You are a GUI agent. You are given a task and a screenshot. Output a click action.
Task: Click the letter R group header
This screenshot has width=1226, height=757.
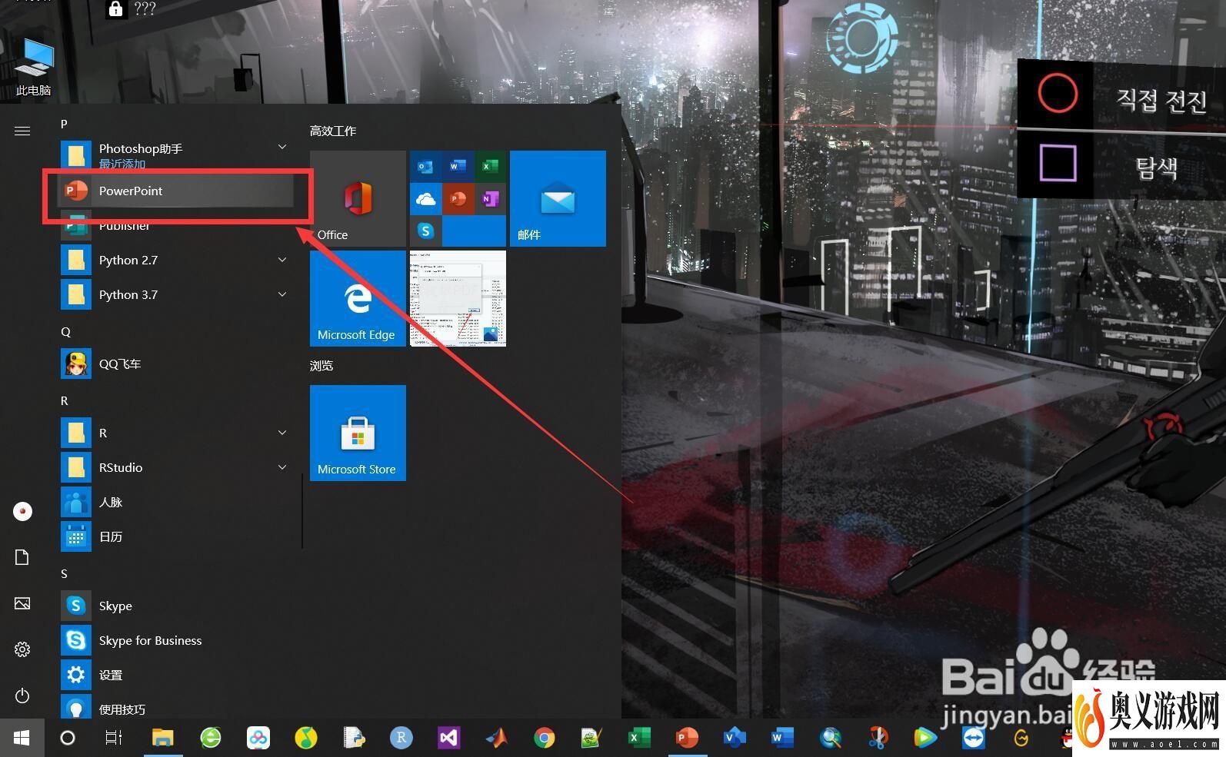coord(65,400)
